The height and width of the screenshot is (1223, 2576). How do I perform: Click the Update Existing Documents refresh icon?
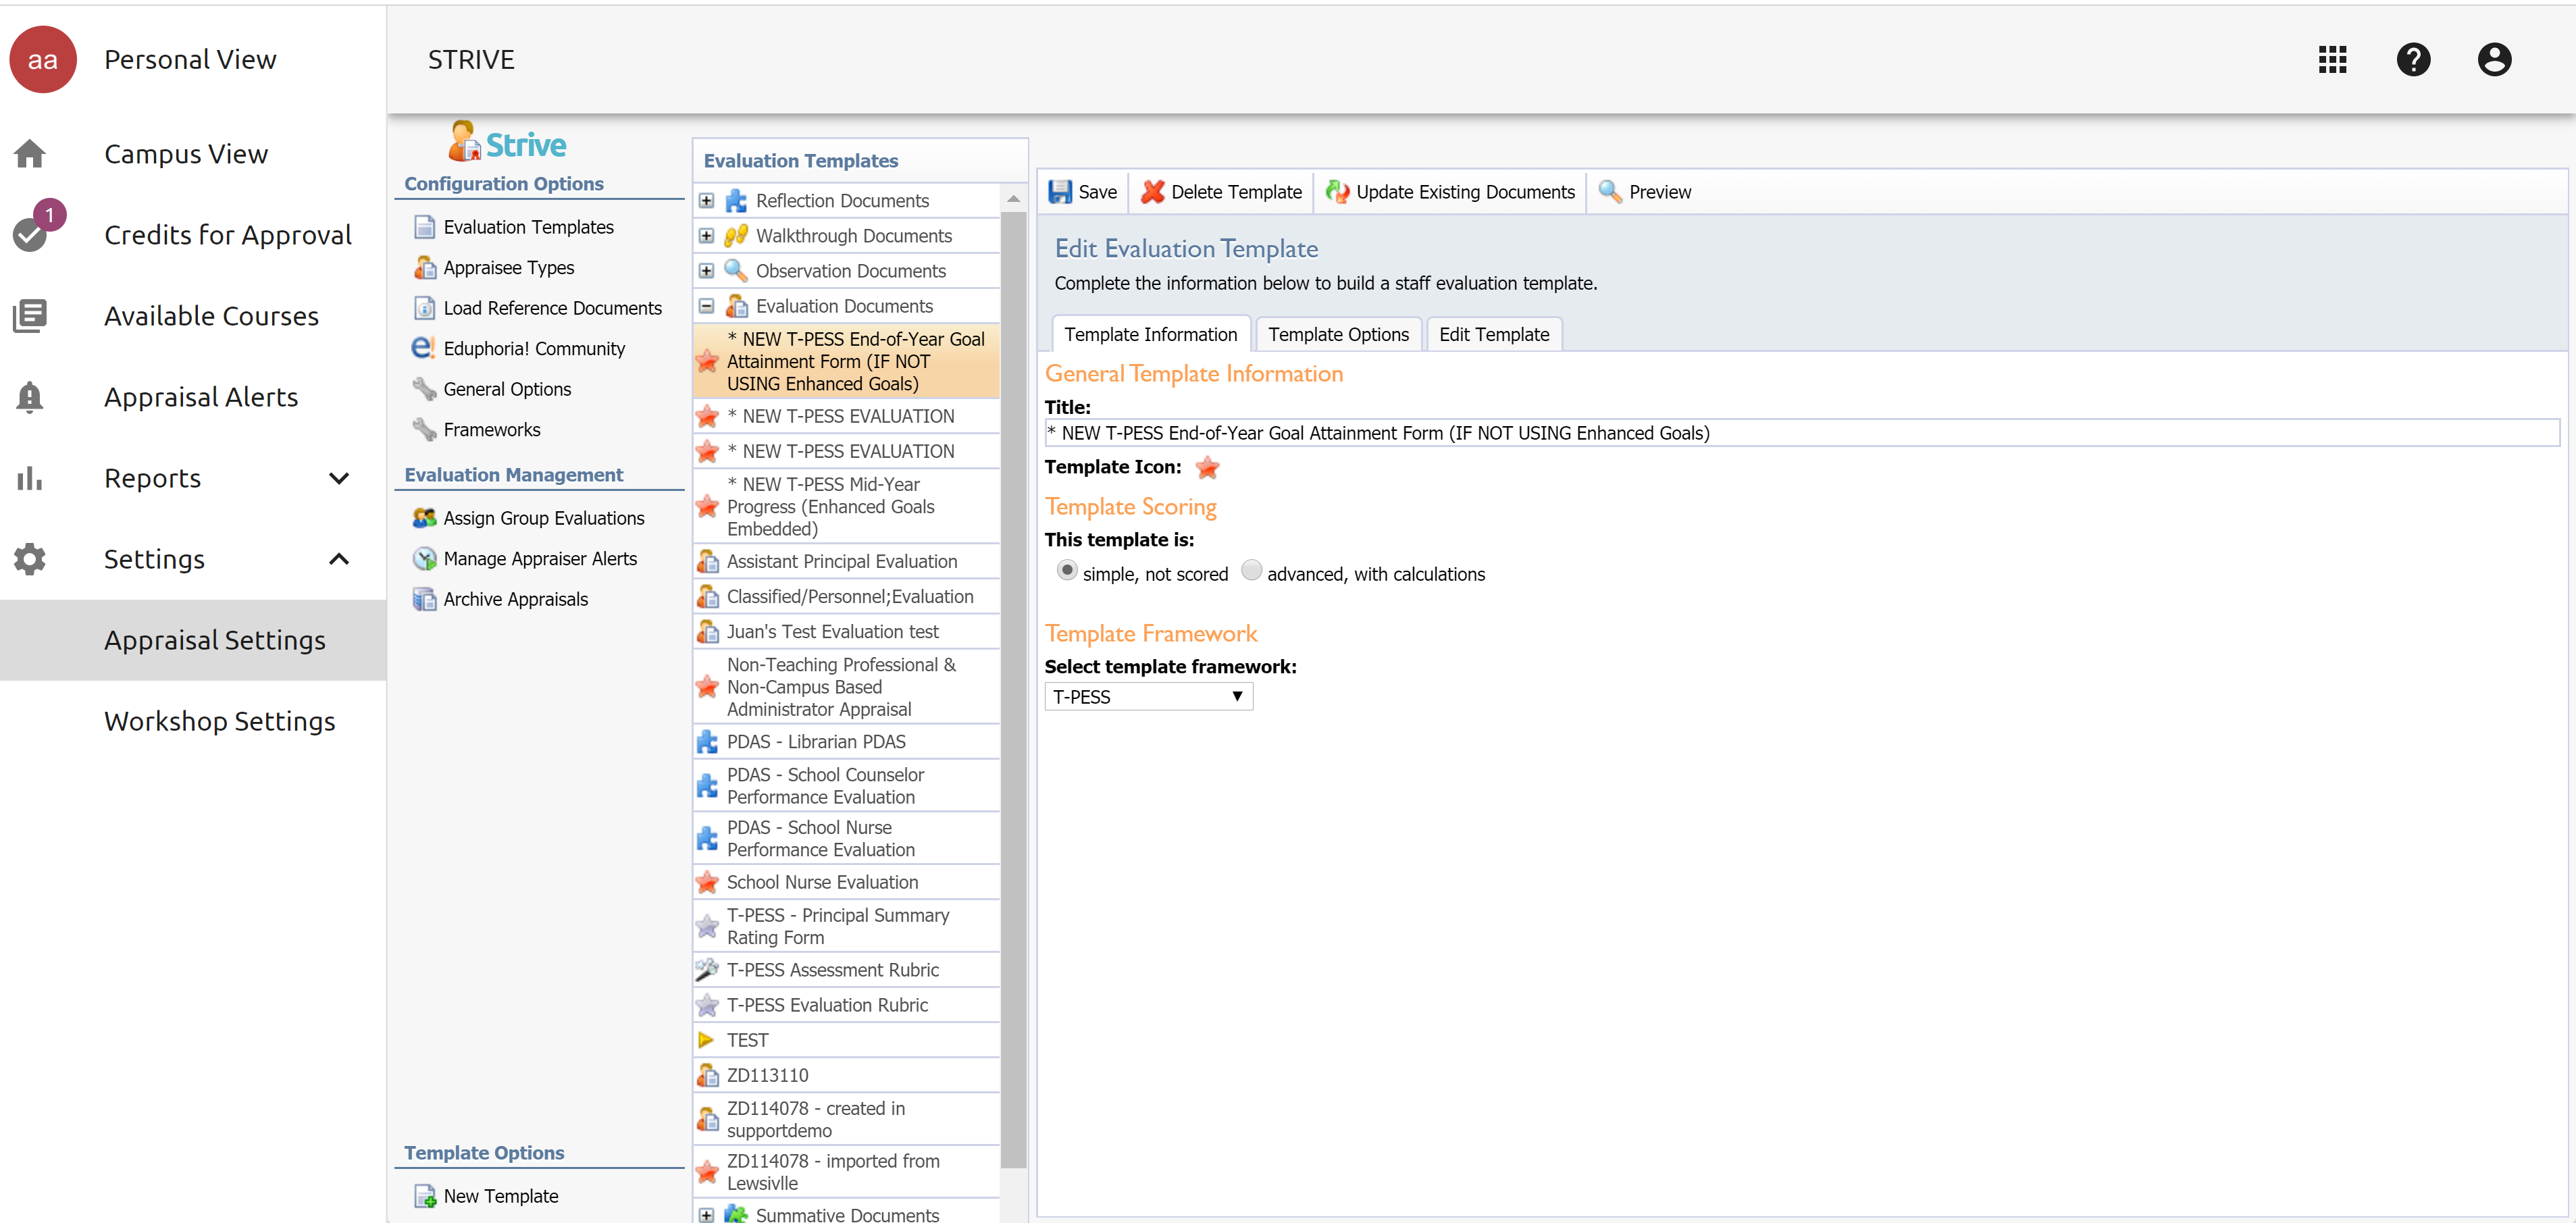tap(1337, 192)
